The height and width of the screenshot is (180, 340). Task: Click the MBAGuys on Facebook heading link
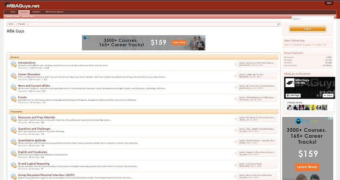pos(297,74)
